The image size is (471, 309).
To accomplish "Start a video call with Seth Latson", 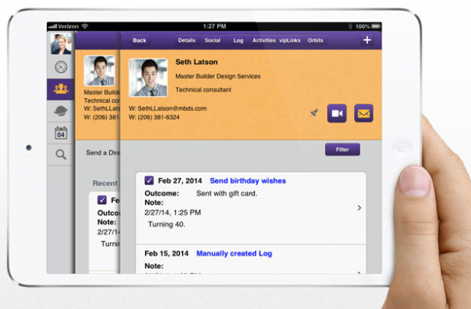I will click(x=337, y=114).
